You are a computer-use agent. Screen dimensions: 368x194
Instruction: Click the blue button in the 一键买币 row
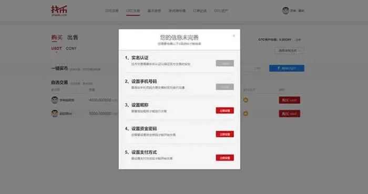tap(287, 68)
